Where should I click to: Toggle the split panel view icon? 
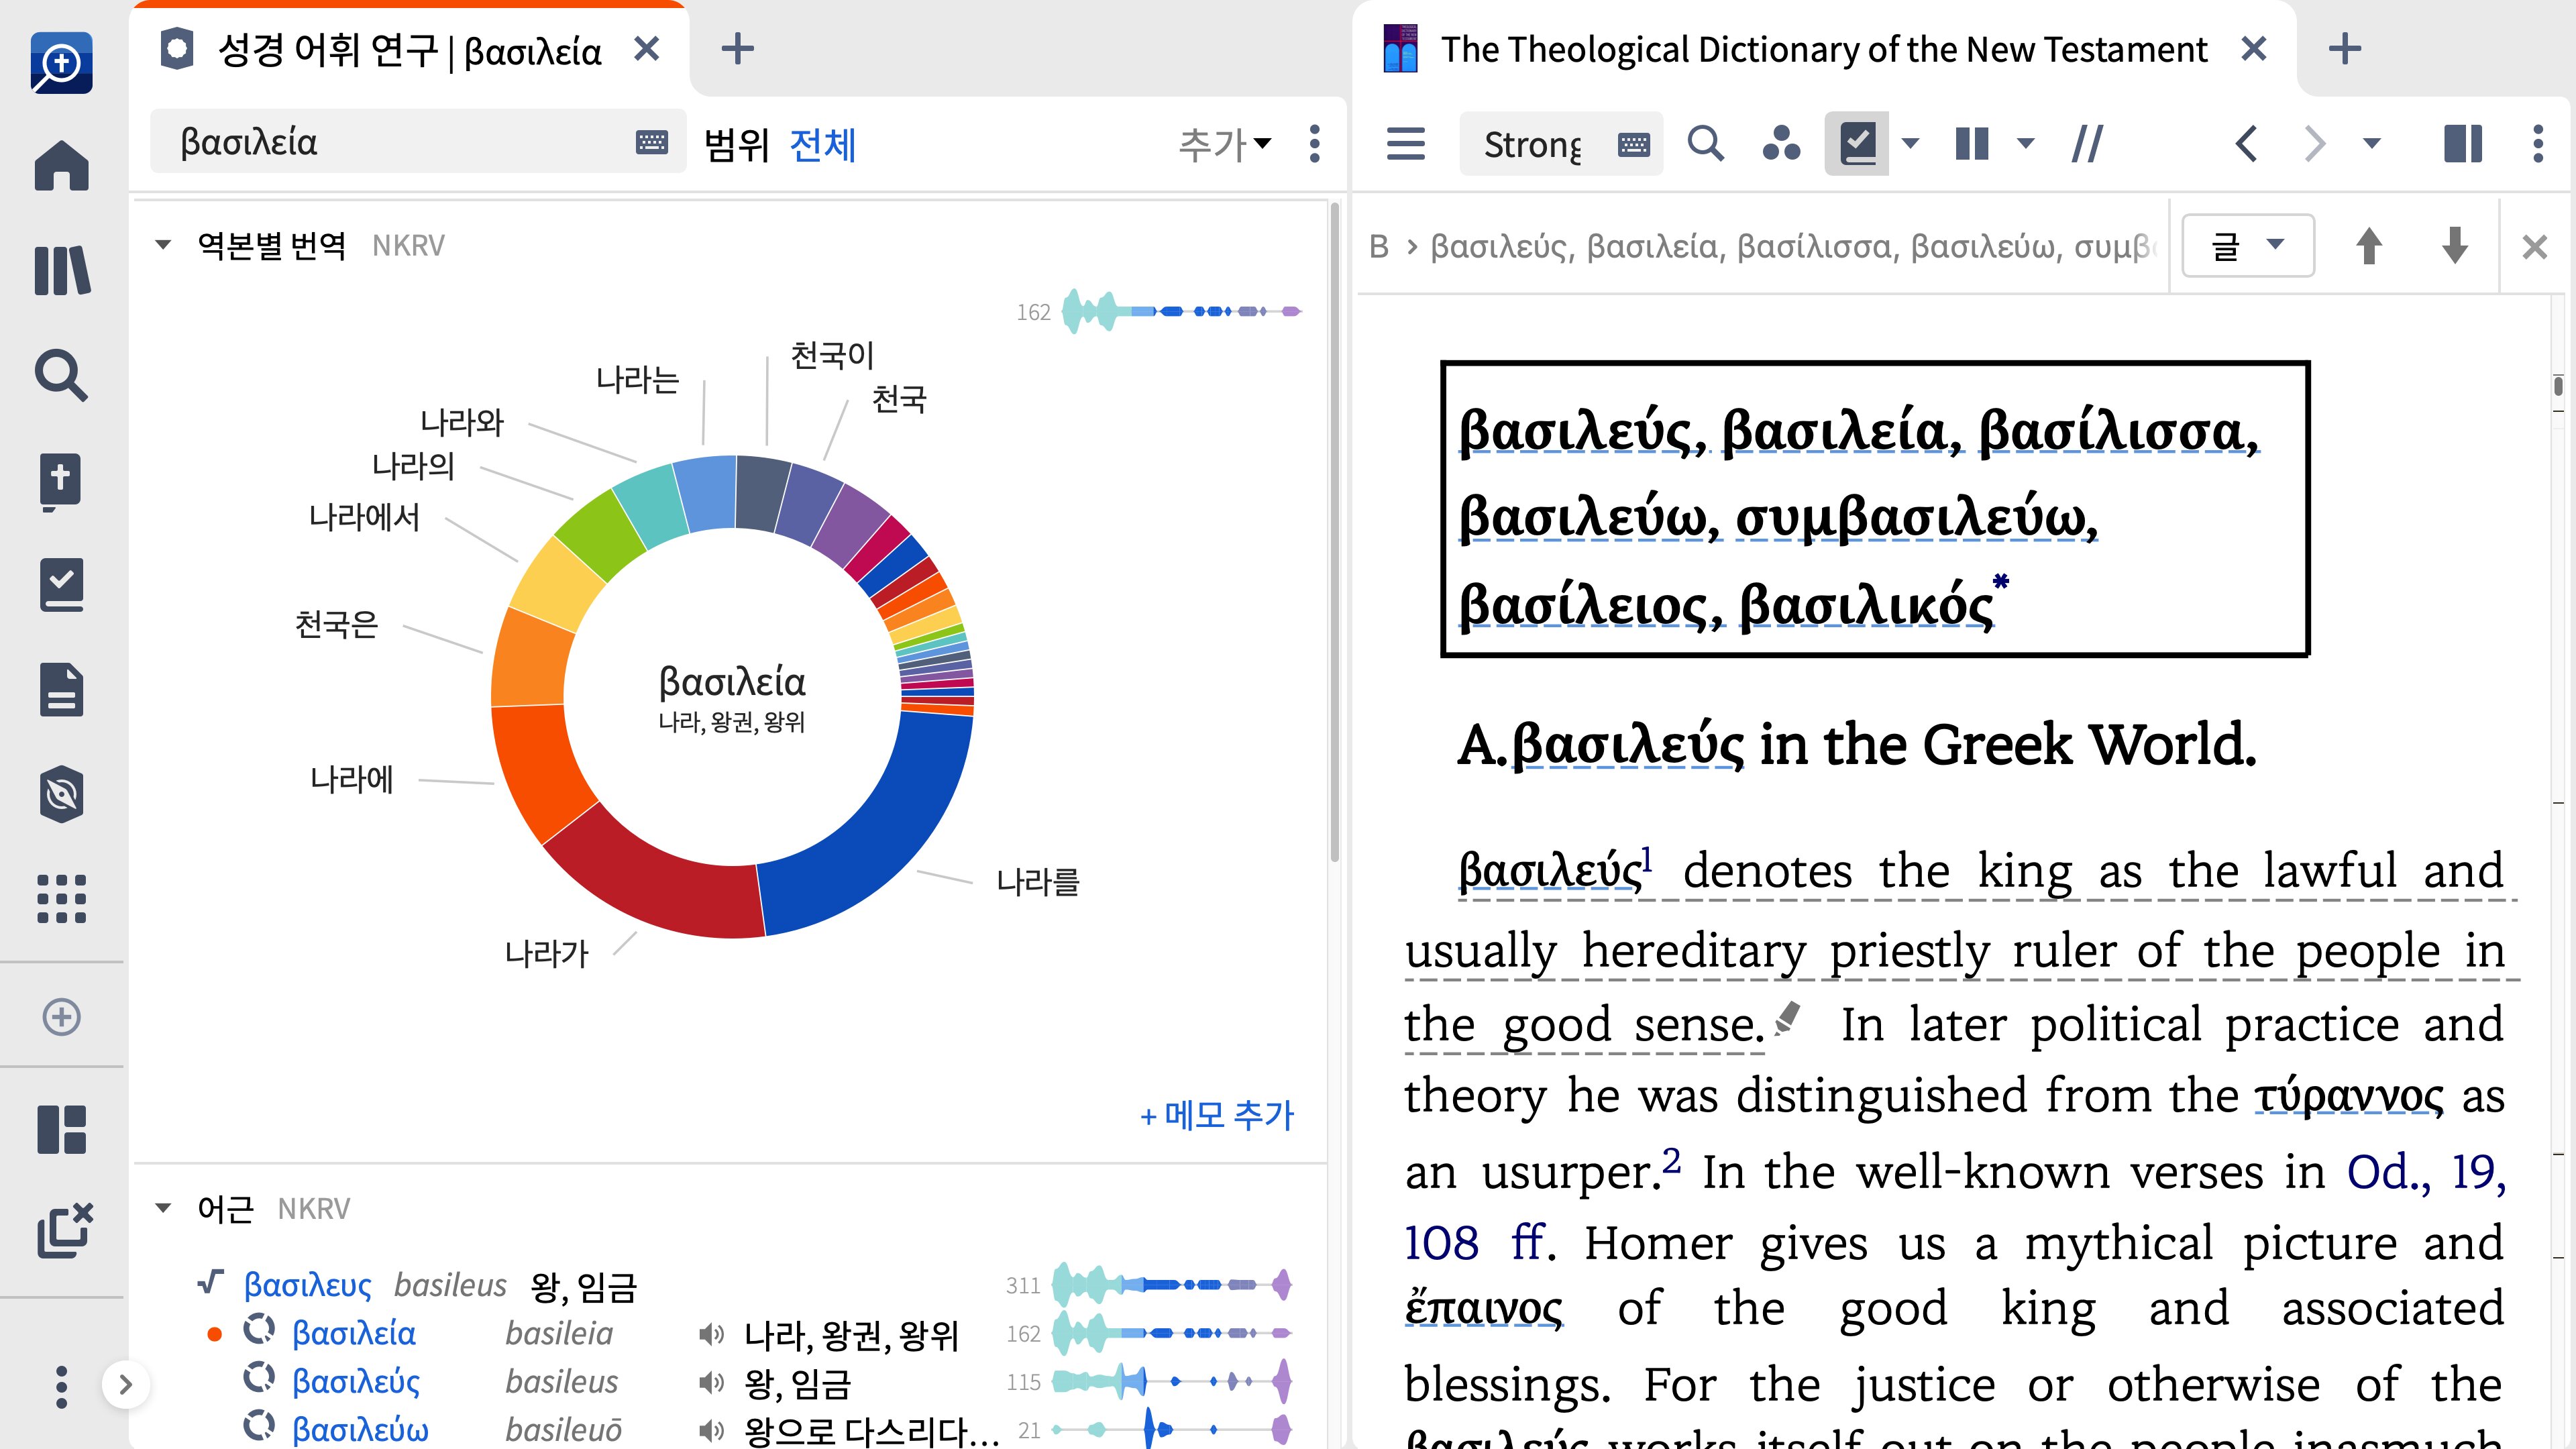(x=2462, y=144)
